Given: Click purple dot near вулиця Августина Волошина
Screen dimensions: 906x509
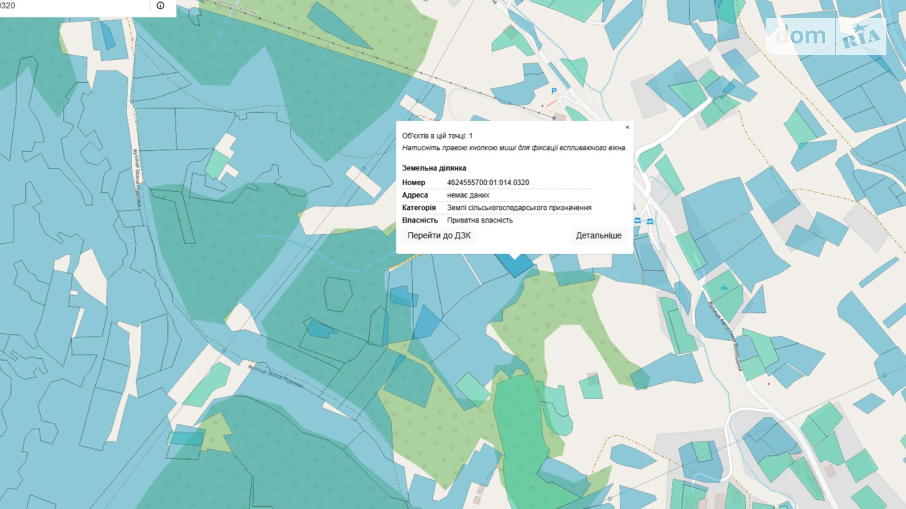Looking at the screenshot, I should (x=768, y=384).
